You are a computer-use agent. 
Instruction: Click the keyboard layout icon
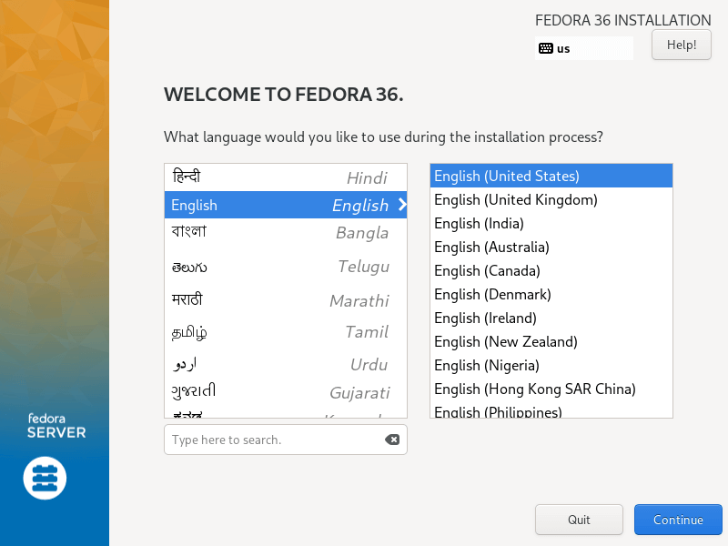[x=546, y=48]
